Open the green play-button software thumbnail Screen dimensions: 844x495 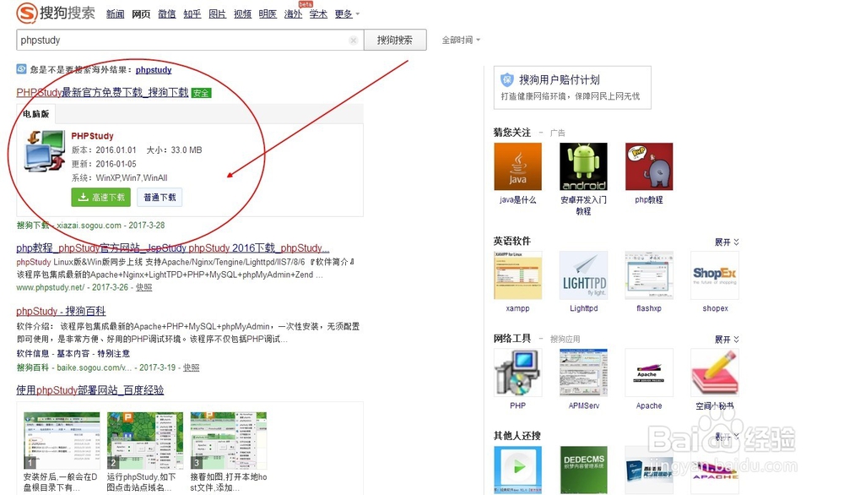click(x=518, y=470)
